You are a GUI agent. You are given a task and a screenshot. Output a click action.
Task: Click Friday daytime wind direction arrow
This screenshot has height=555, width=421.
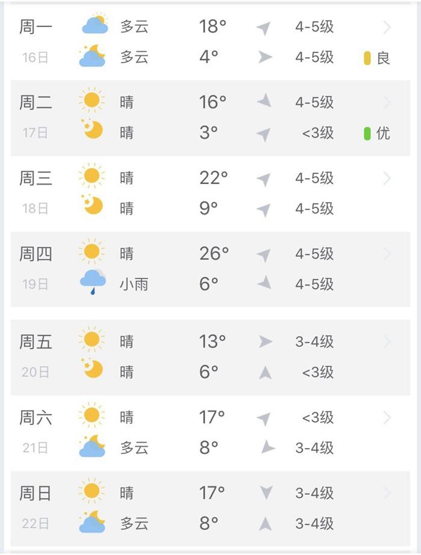pos(265,342)
